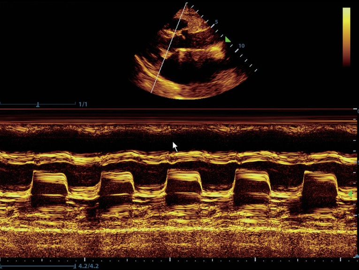Click the 10 cm depth label on sector scale
This screenshot has width=359, height=270.
[x=242, y=46]
